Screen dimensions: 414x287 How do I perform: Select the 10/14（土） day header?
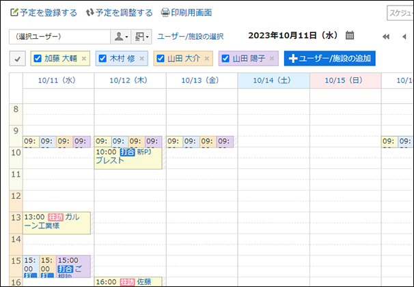pos(272,80)
